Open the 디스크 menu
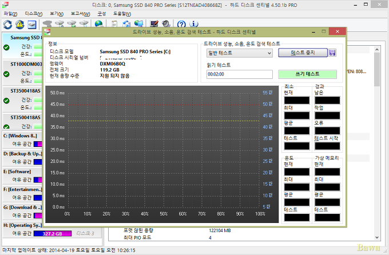 pyautogui.click(x=34, y=14)
